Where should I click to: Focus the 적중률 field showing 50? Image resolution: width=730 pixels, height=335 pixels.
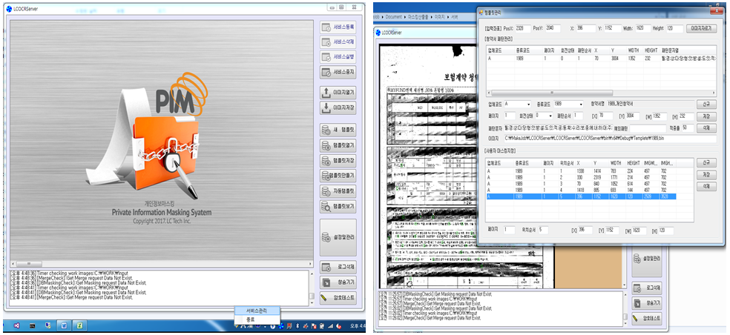[x=688, y=128]
